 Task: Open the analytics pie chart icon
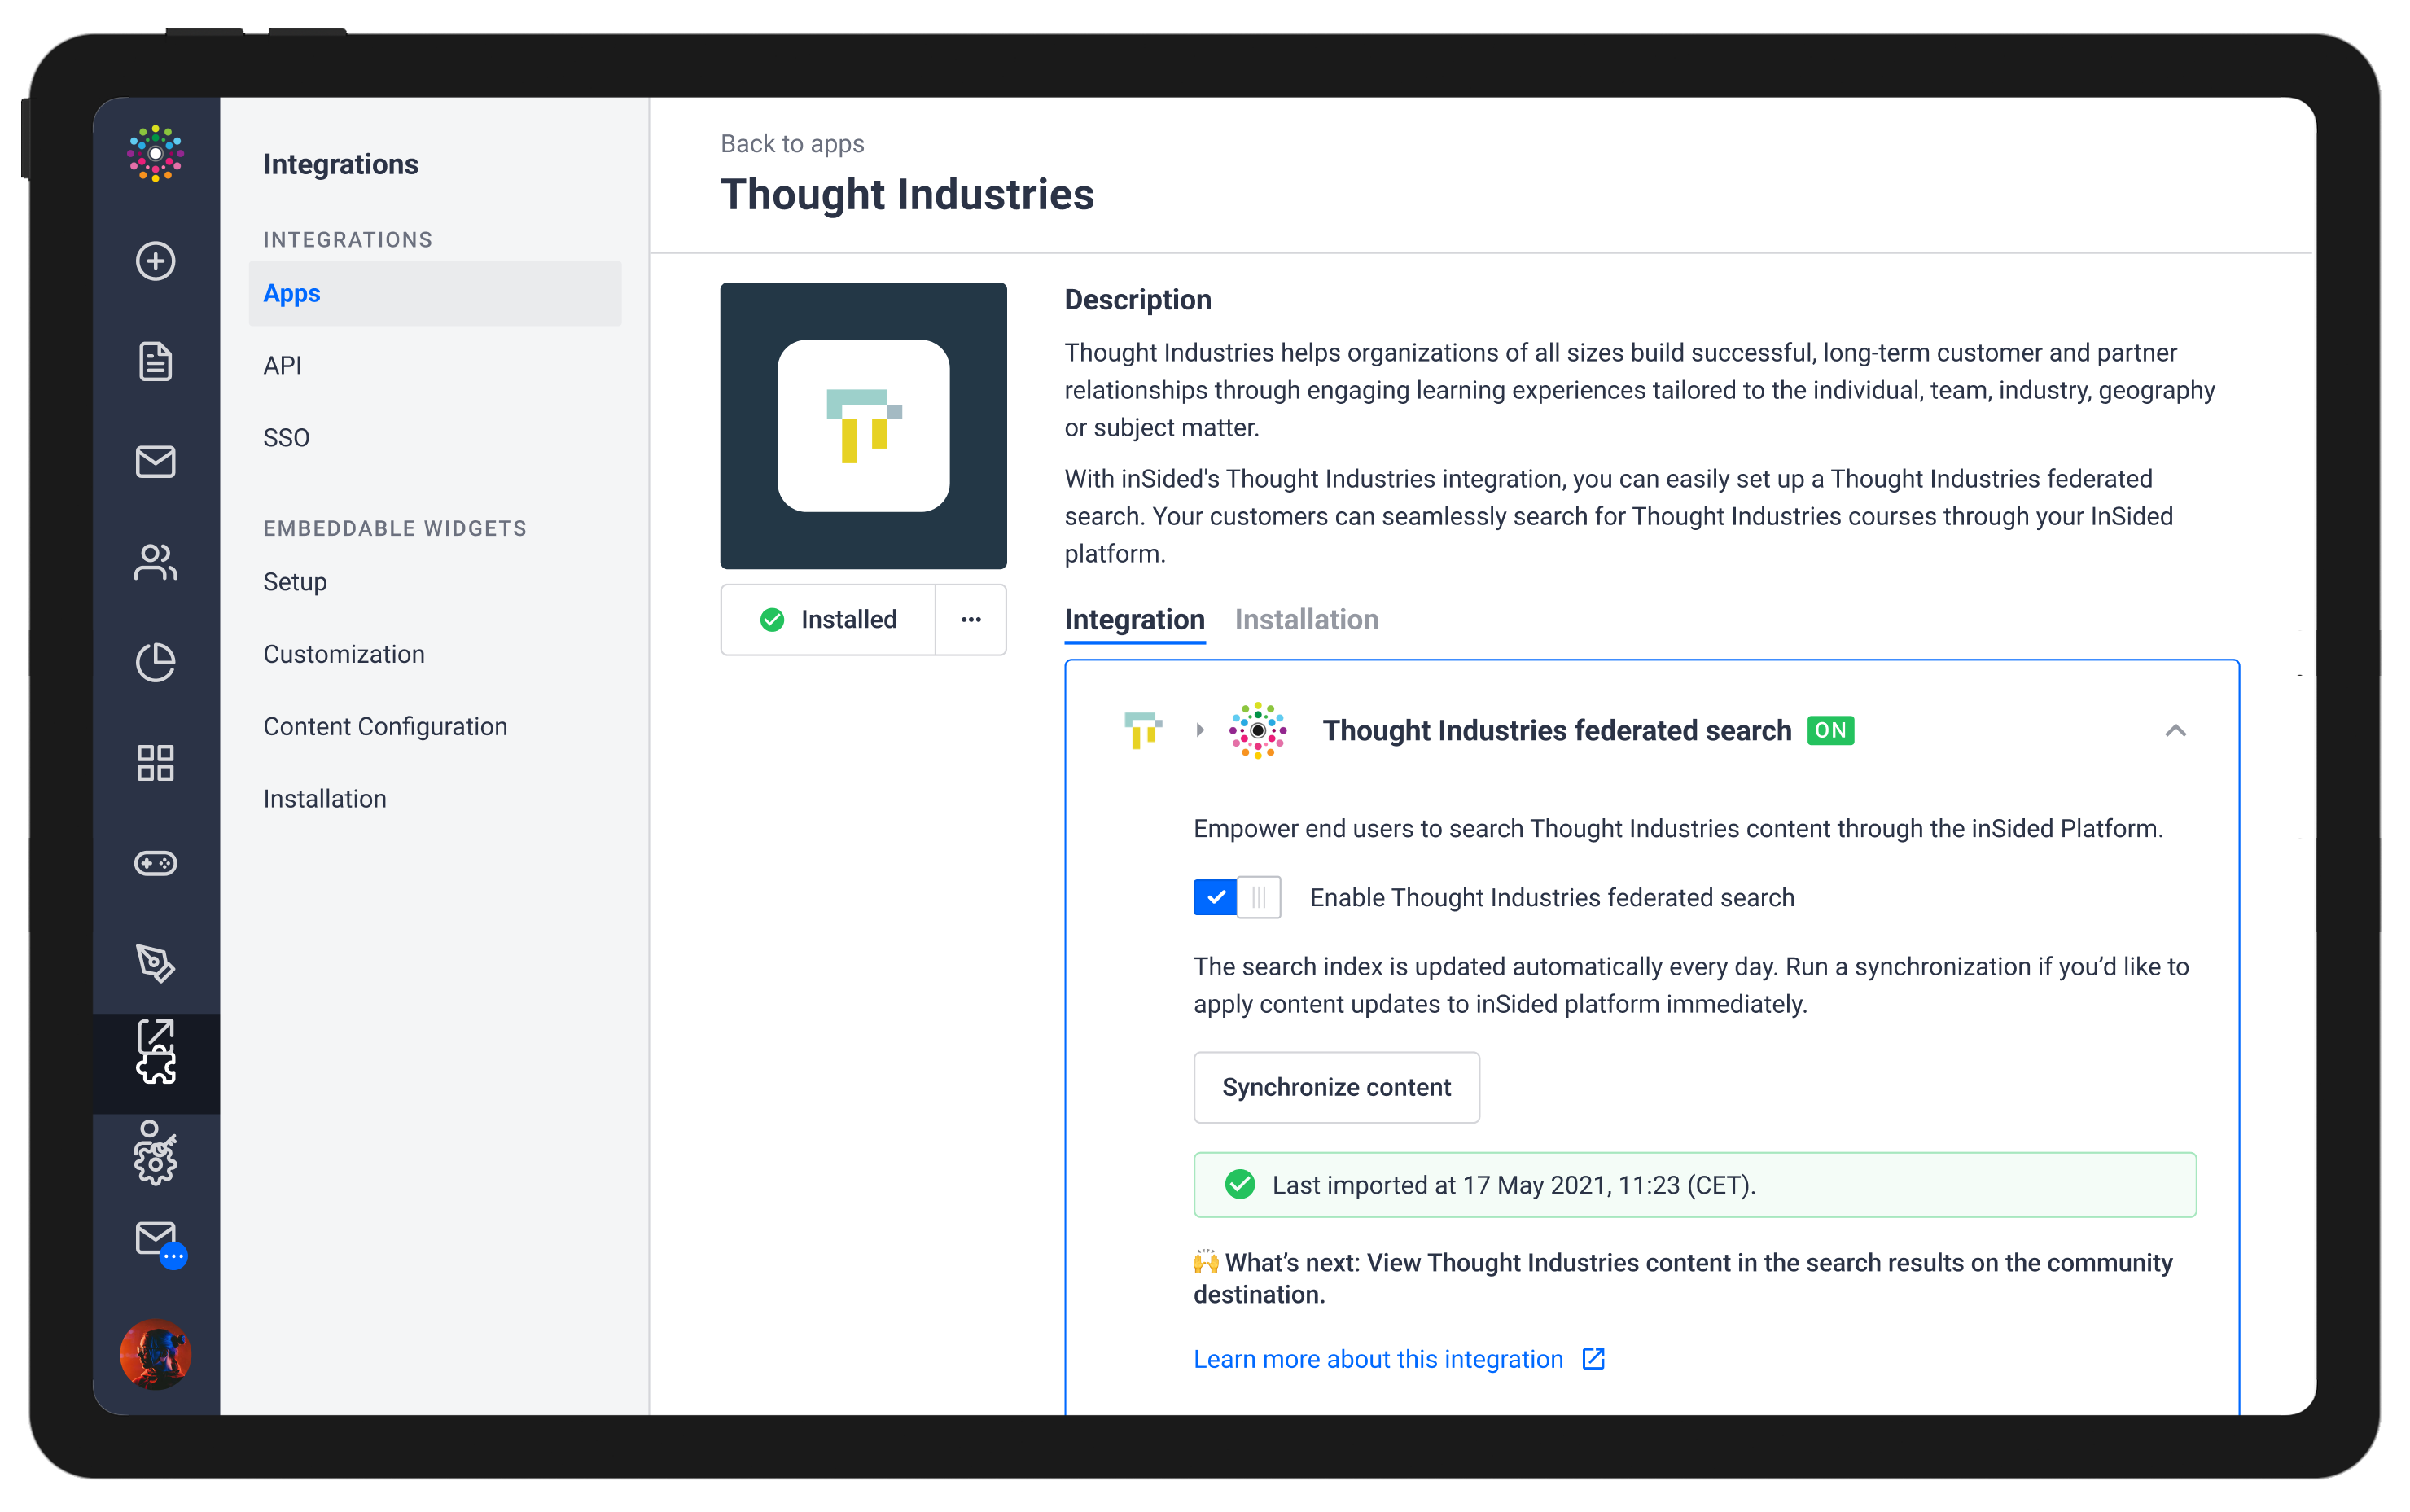coord(155,662)
